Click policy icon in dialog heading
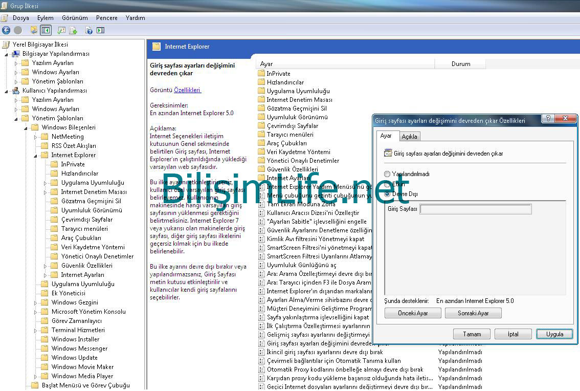This screenshot has width=580, height=391. point(388,153)
